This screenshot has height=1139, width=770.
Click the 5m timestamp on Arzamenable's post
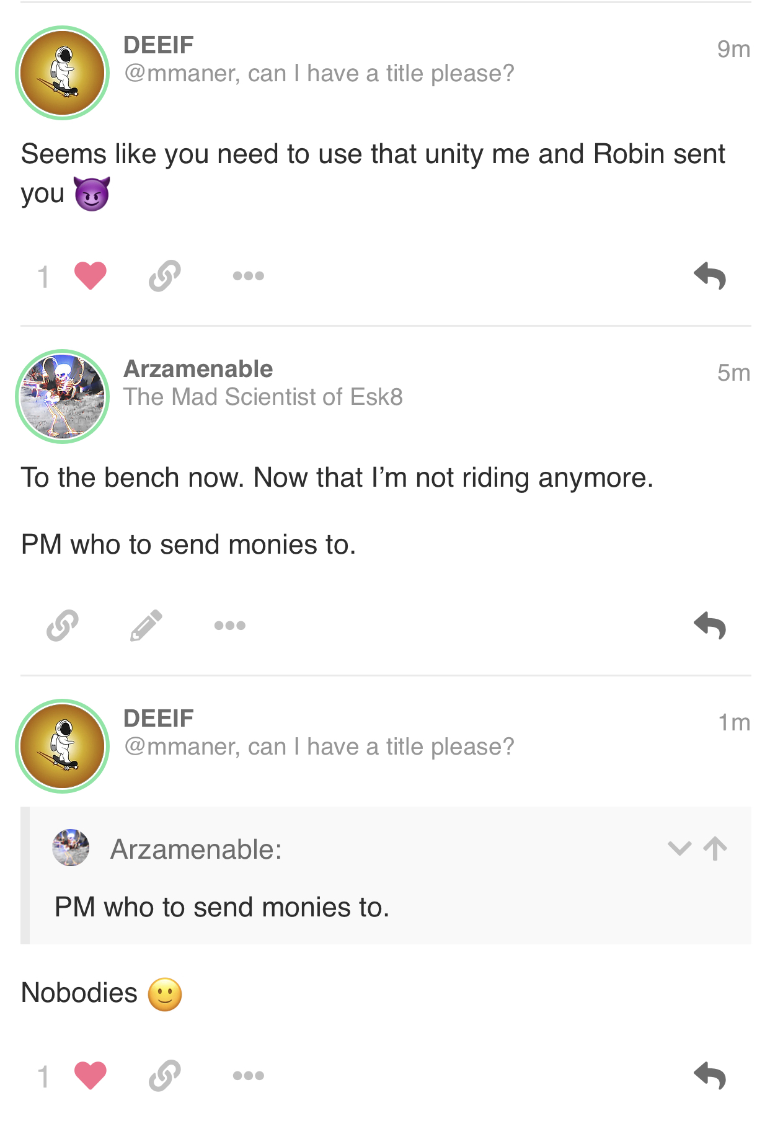pos(733,373)
